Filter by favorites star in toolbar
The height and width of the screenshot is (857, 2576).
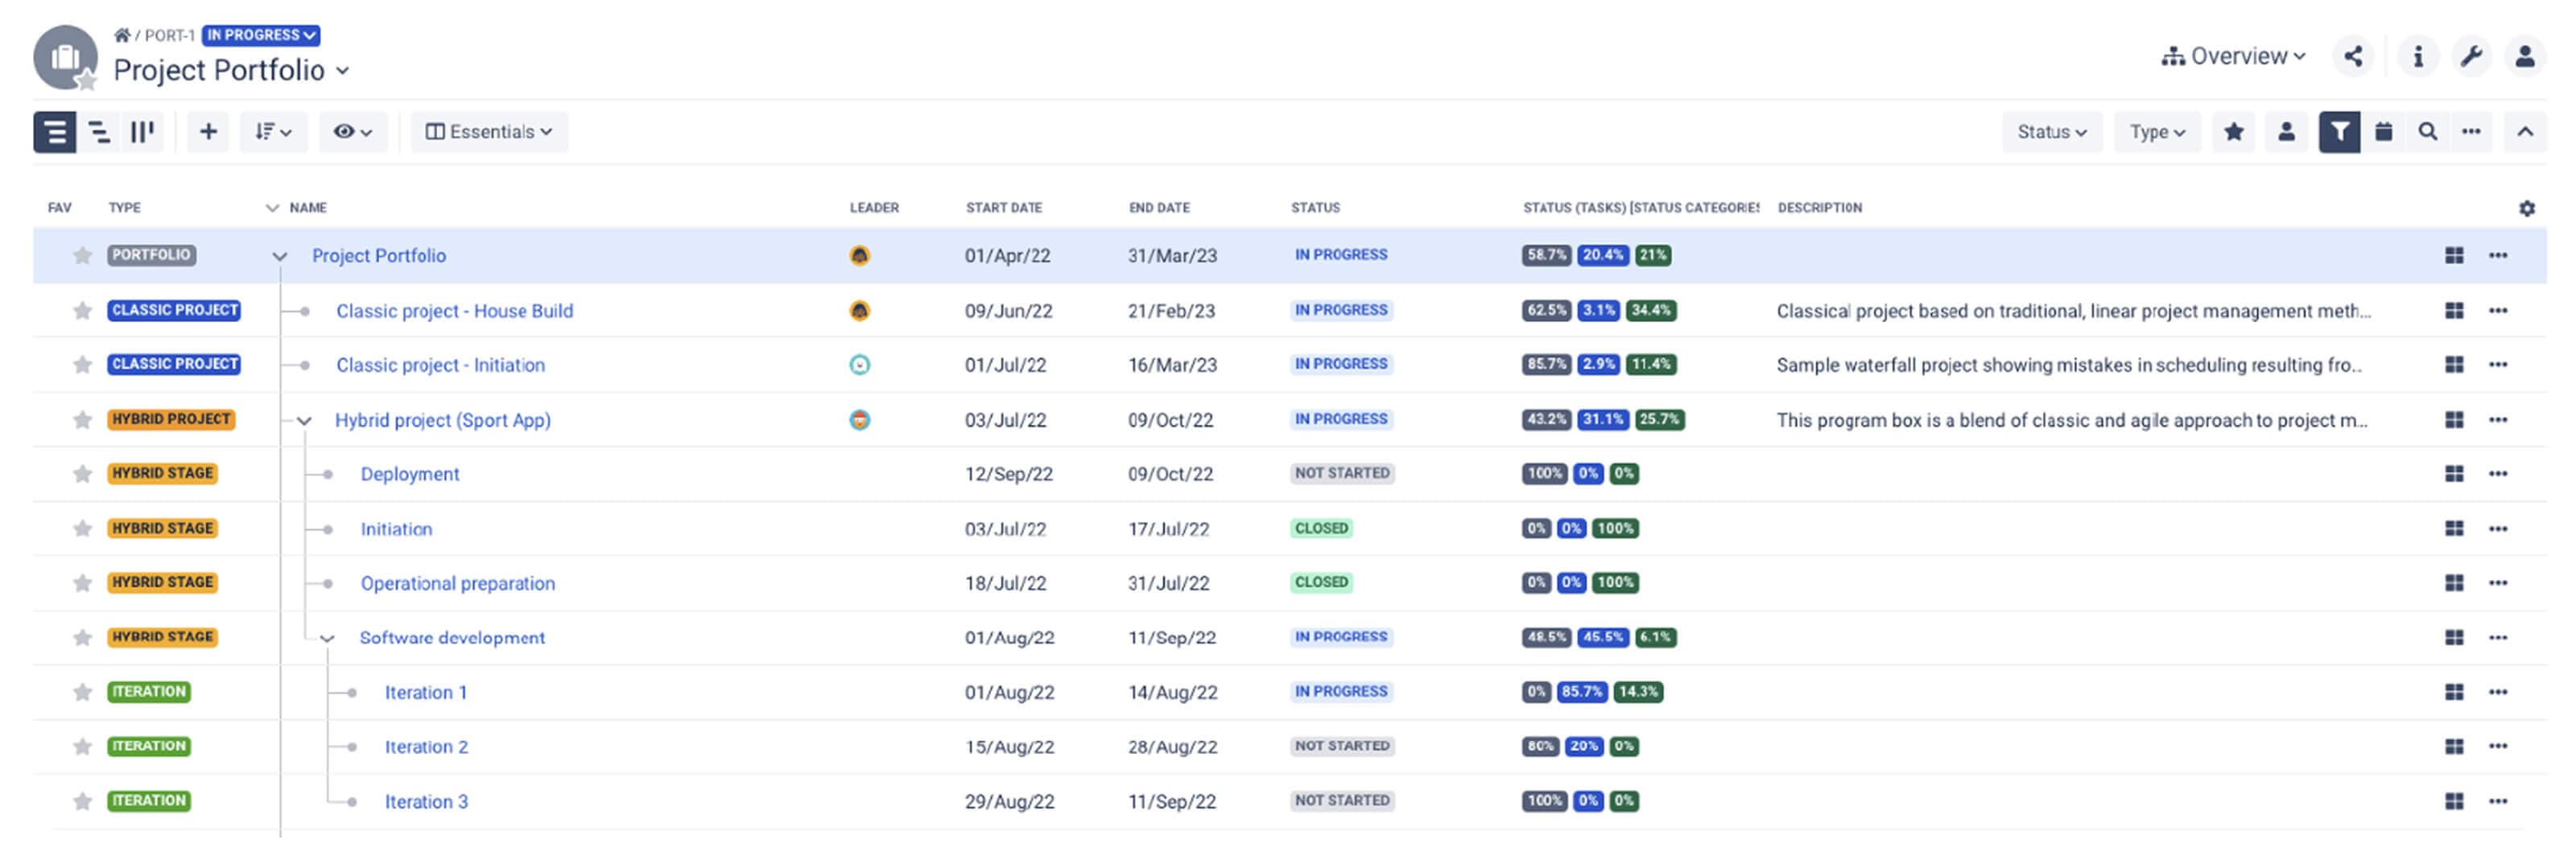coord(2234,132)
